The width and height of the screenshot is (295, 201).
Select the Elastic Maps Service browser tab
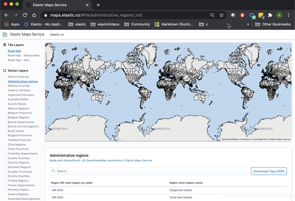tap(57, 5)
